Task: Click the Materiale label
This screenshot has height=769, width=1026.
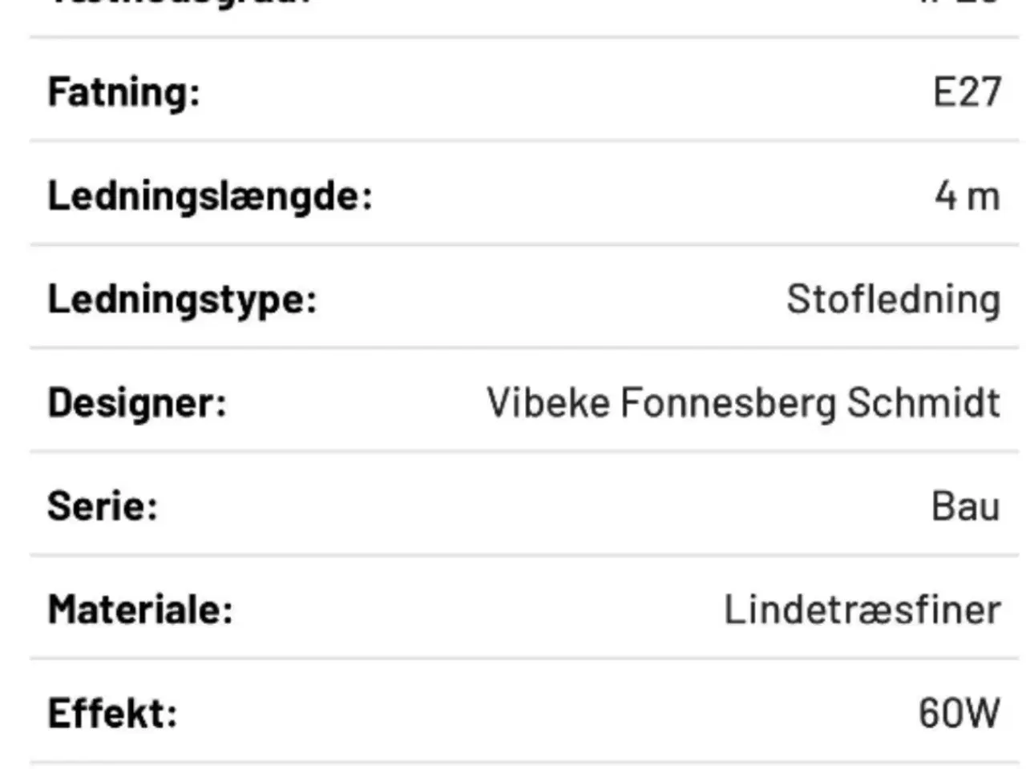Action: [140, 609]
